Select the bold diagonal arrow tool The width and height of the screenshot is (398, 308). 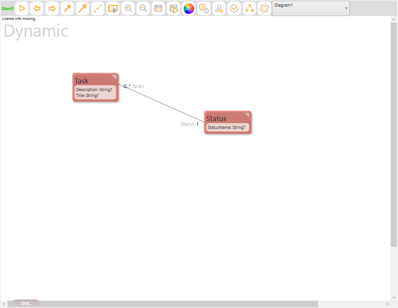pos(82,9)
